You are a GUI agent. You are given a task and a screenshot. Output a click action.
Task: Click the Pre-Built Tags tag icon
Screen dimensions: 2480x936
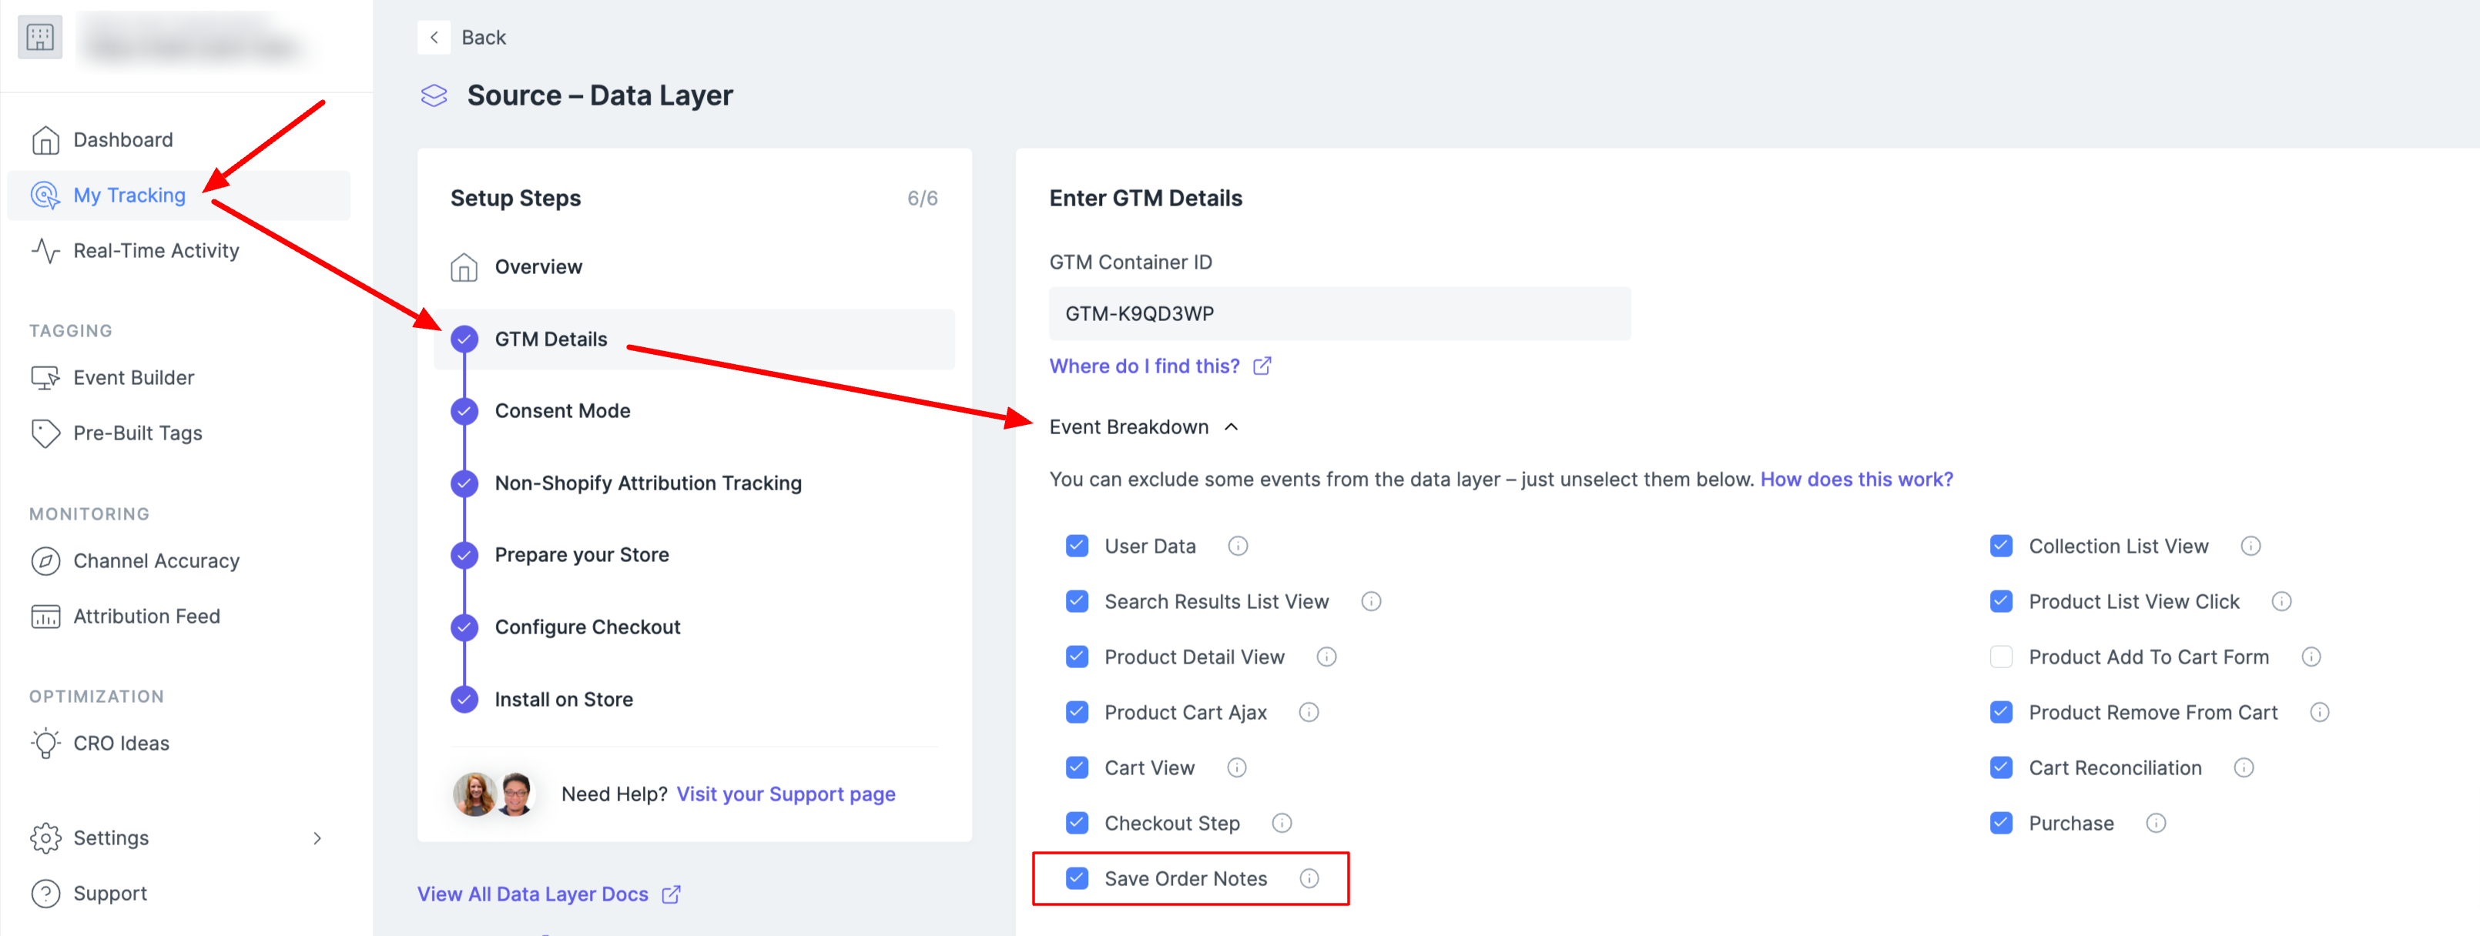[x=45, y=433]
